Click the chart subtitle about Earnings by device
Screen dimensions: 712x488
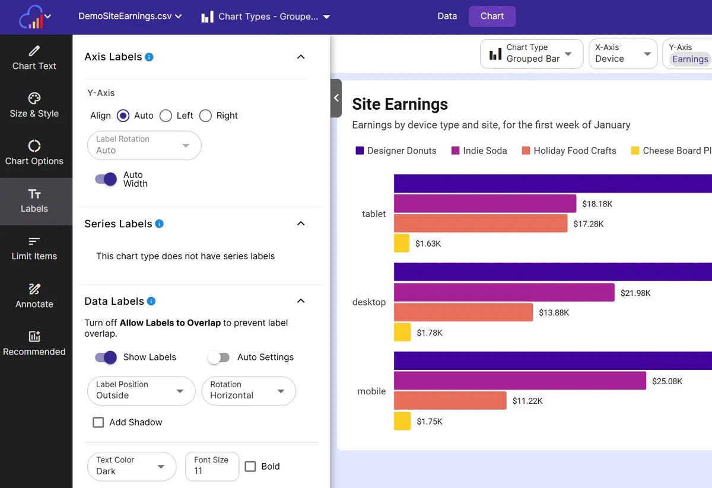(x=491, y=125)
